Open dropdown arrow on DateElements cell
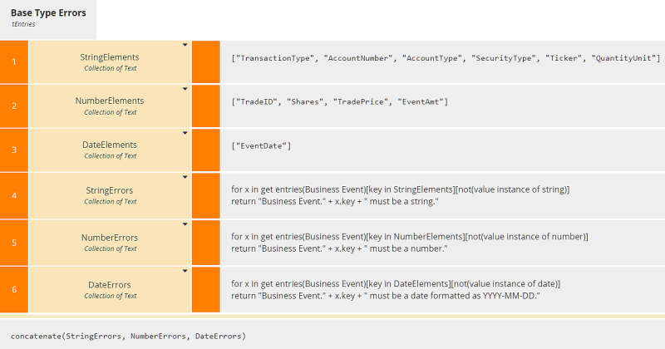This screenshot has height=349, width=665. (185, 132)
